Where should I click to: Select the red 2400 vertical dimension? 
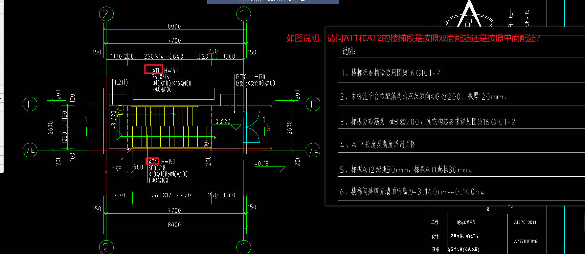tap(269, 127)
